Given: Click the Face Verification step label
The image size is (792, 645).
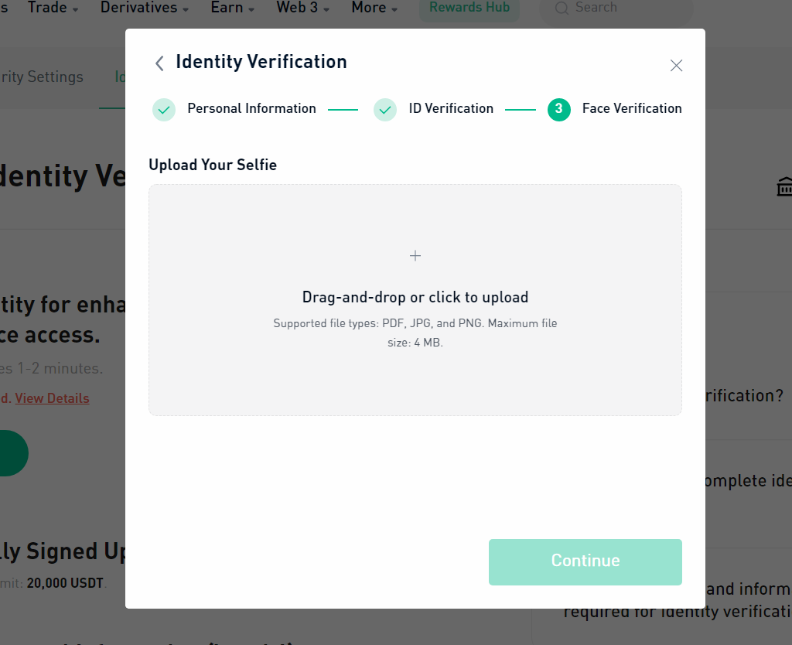Looking at the screenshot, I should 631,108.
